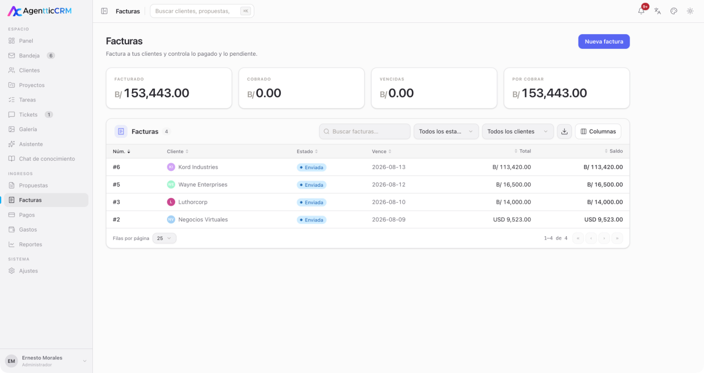This screenshot has width=704, height=373.
Task: Focus the Buscar facturas search field
Action: (x=365, y=131)
